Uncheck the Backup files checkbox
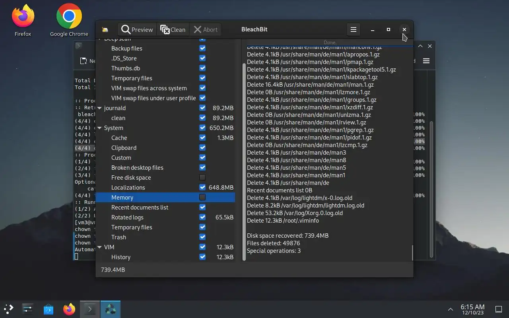 click(x=202, y=48)
